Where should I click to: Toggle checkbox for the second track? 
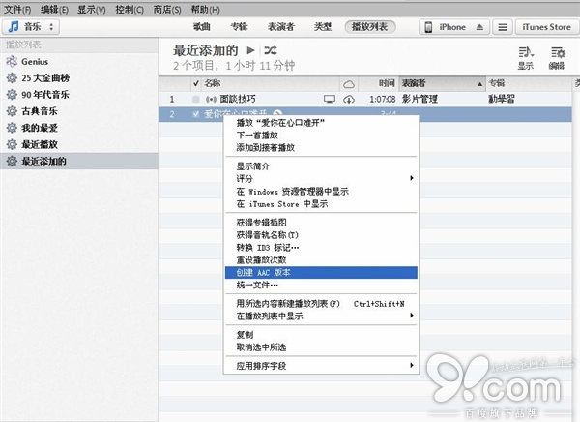(196, 114)
